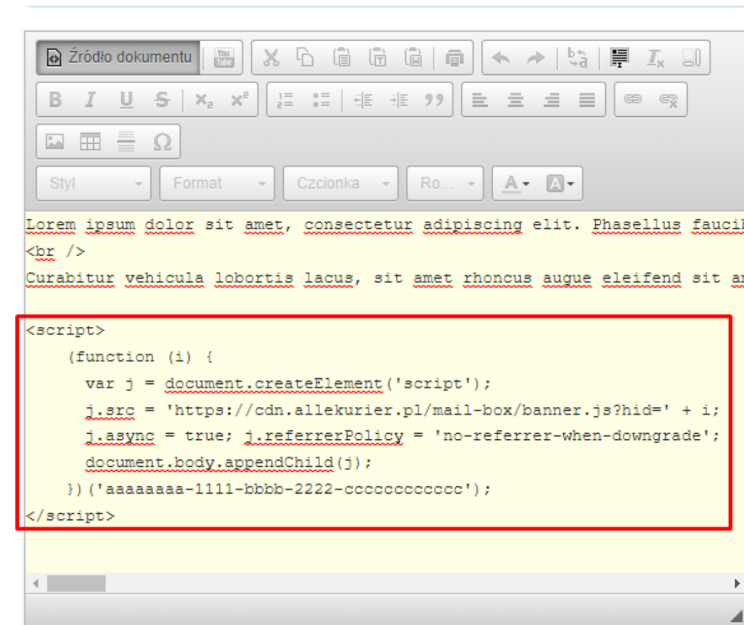Insert a YouTube video
The width and height of the screenshot is (744, 625).
223,58
